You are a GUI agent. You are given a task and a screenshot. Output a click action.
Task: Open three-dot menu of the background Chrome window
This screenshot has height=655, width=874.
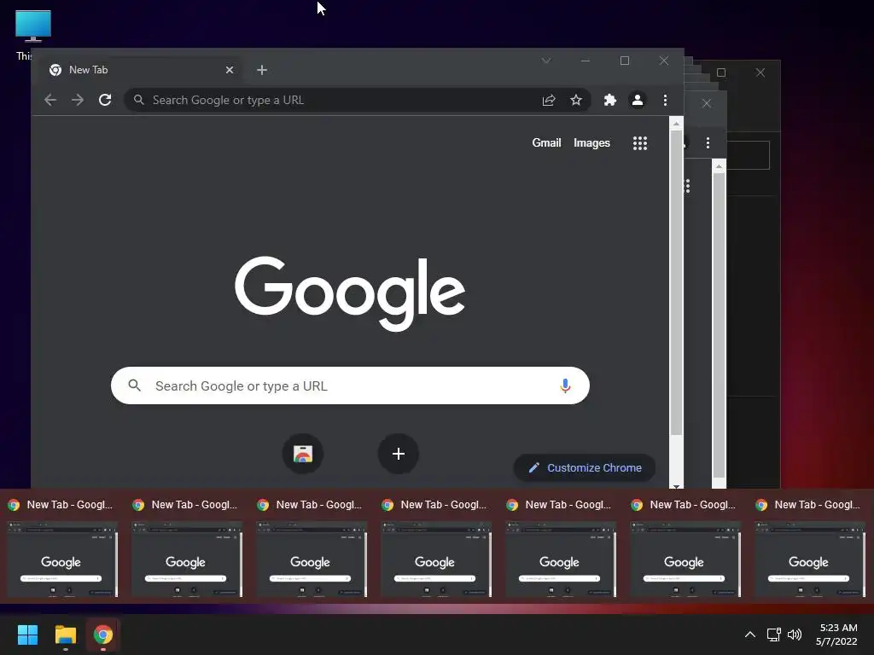click(x=708, y=143)
